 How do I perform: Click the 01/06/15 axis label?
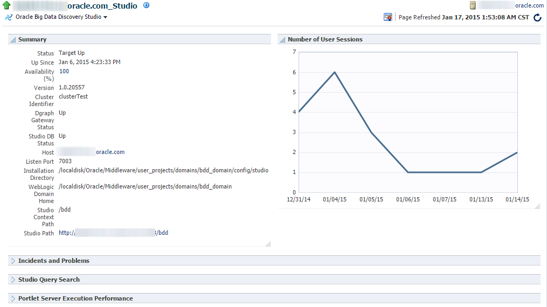pos(408,199)
